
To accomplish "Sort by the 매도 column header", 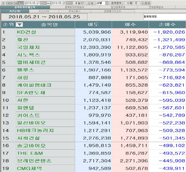I will tap(93, 24).
